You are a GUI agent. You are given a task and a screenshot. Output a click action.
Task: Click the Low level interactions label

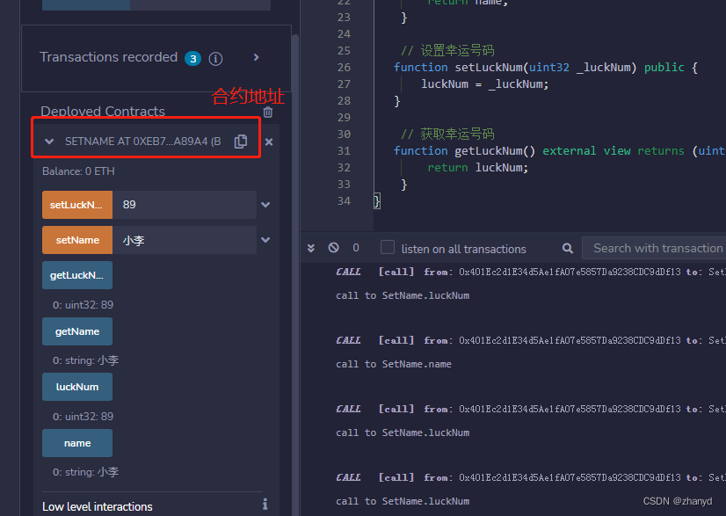98,506
